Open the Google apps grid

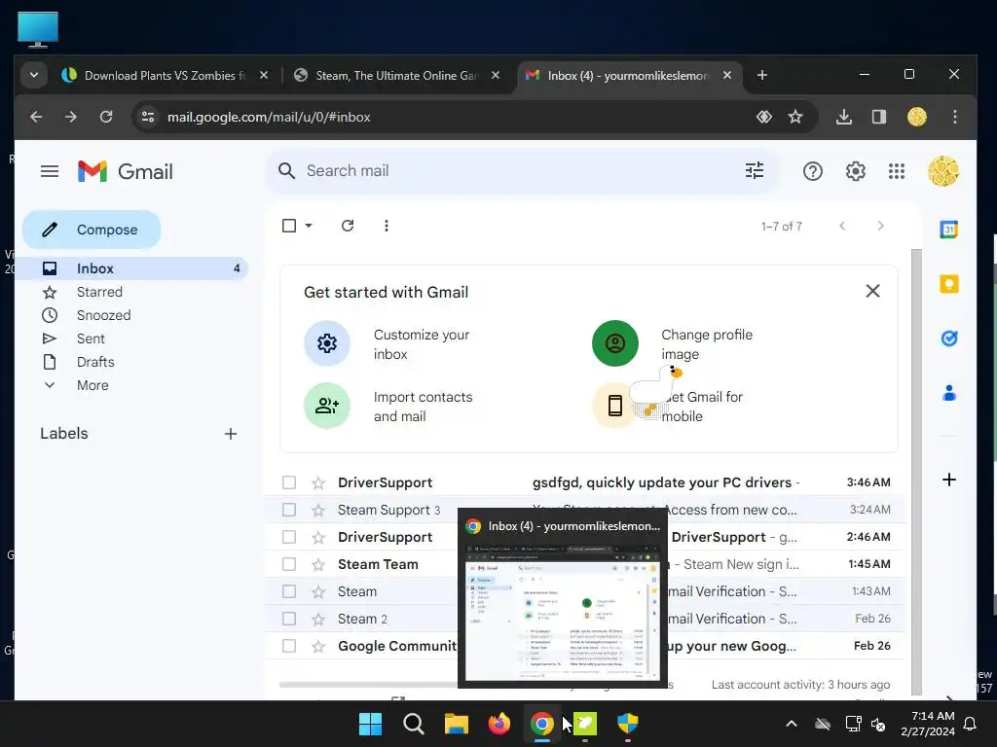[897, 171]
